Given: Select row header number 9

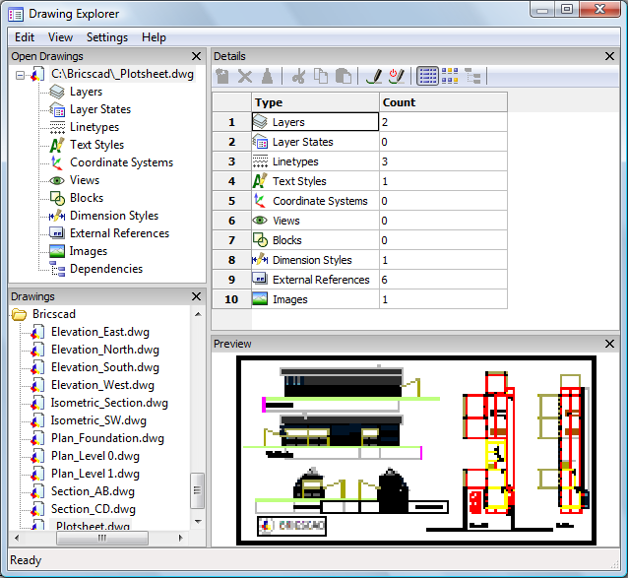Looking at the screenshot, I should (x=231, y=280).
